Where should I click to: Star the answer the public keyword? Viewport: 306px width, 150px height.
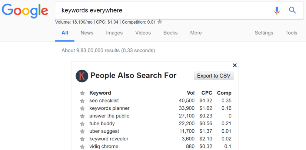pyautogui.click(x=82, y=116)
